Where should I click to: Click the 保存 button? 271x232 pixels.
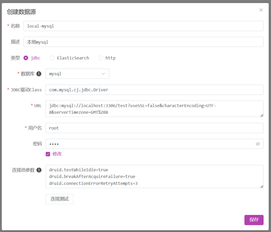[254, 220]
